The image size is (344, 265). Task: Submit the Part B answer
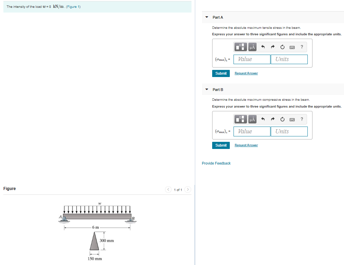[221, 145]
